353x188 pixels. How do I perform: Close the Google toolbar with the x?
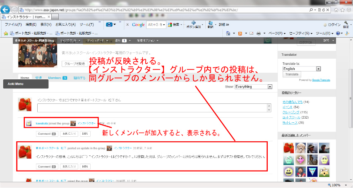[x=127, y=24]
